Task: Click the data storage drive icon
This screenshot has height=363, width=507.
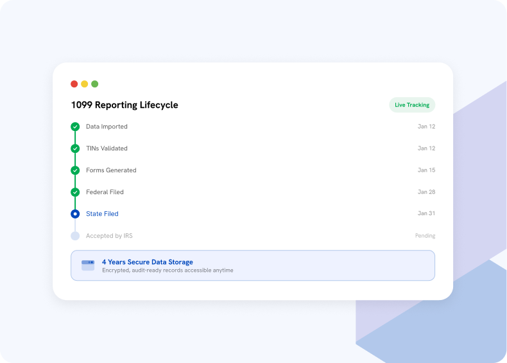Action: click(88, 265)
